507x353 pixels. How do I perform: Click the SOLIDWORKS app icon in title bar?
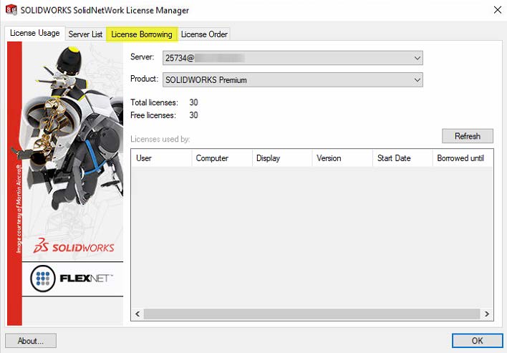(x=11, y=10)
